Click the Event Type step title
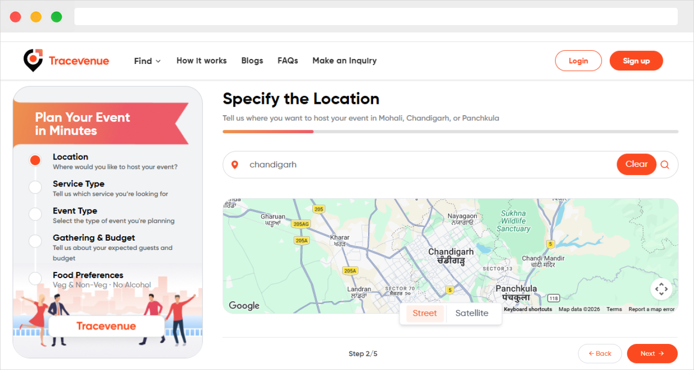The image size is (694, 370). click(x=75, y=211)
